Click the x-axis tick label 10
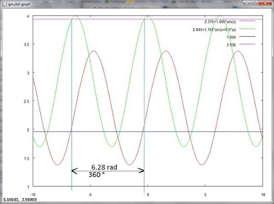The width and height of the screenshot is (274, 204). 263,194
